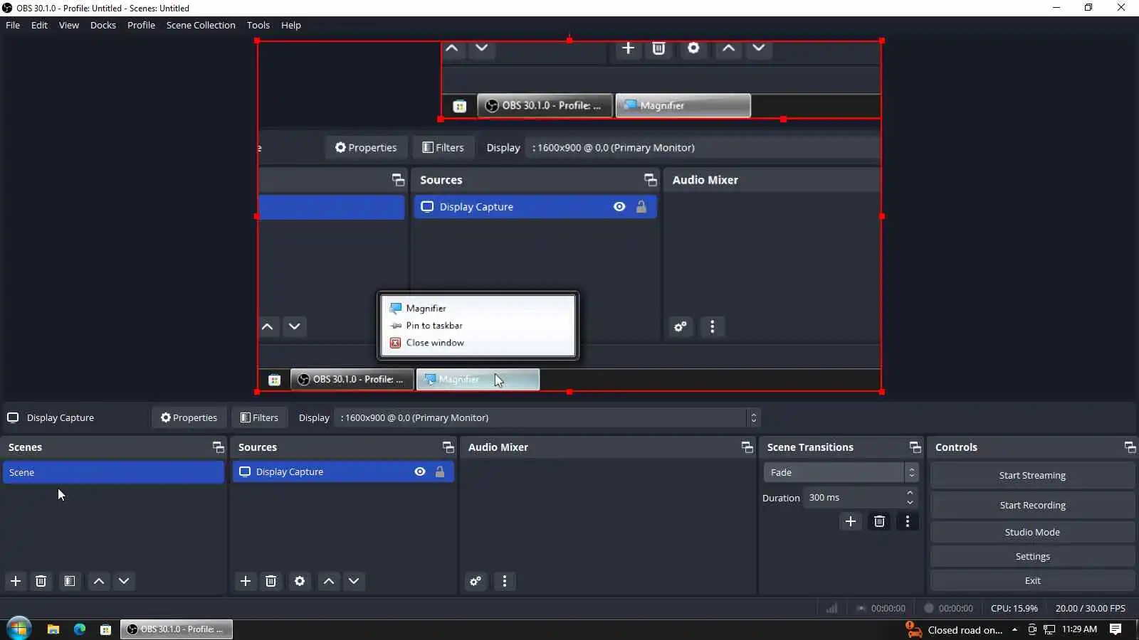This screenshot has width=1139, height=640.
Task: Move source up in the bottom Sources dock
Action: pyautogui.click(x=329, y=581)
